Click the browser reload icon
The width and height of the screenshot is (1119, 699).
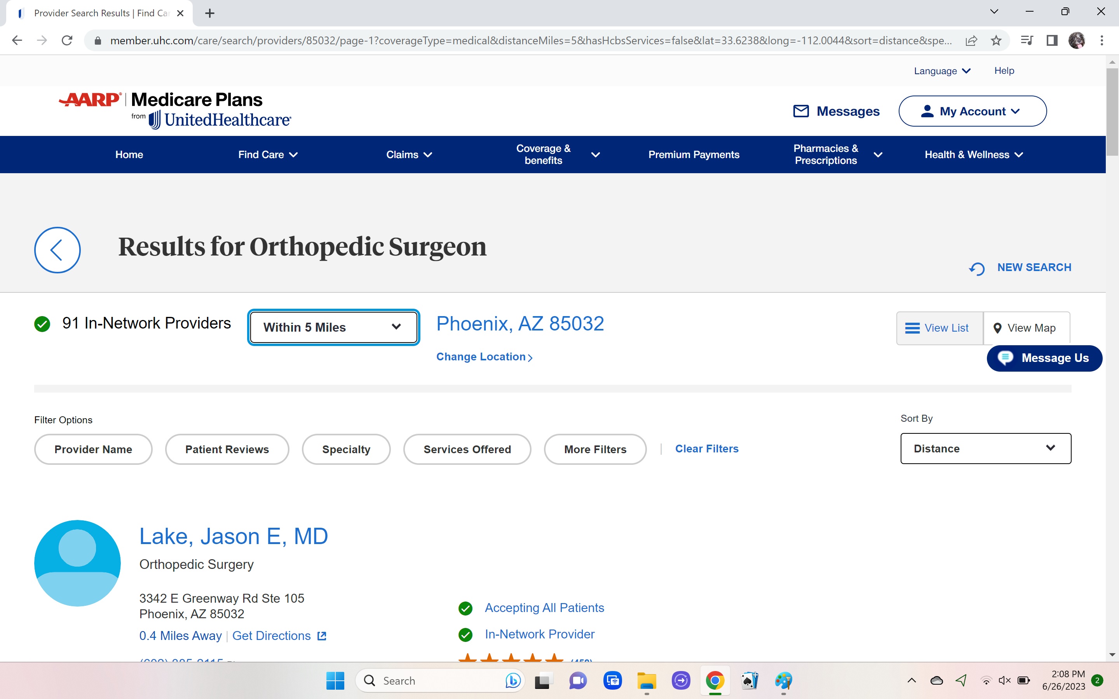(67, 41)
